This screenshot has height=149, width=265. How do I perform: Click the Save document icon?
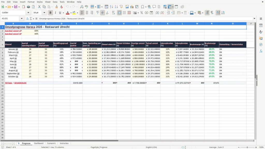coord(16,7)
